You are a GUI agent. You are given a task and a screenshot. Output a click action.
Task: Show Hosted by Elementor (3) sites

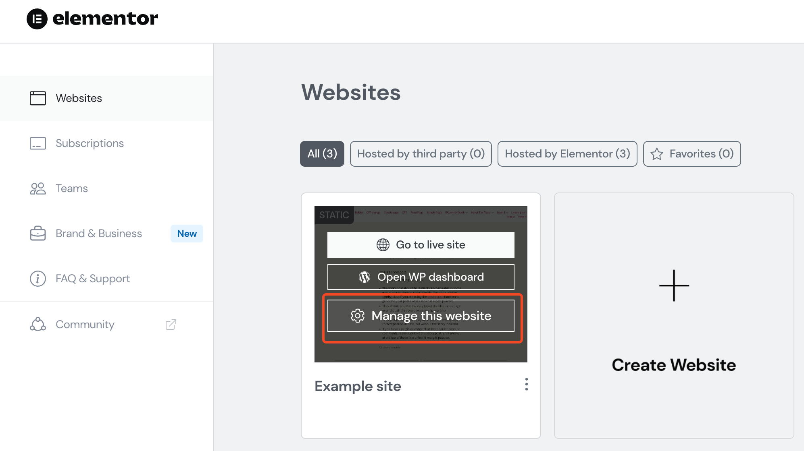click(x=567, y=154)
